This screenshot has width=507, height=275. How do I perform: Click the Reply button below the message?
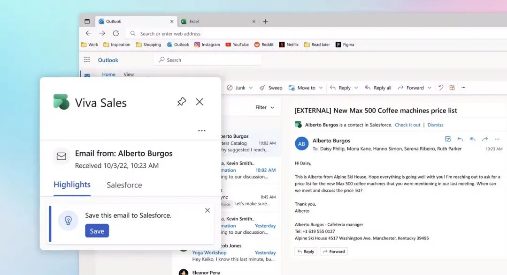coord(306,252)
